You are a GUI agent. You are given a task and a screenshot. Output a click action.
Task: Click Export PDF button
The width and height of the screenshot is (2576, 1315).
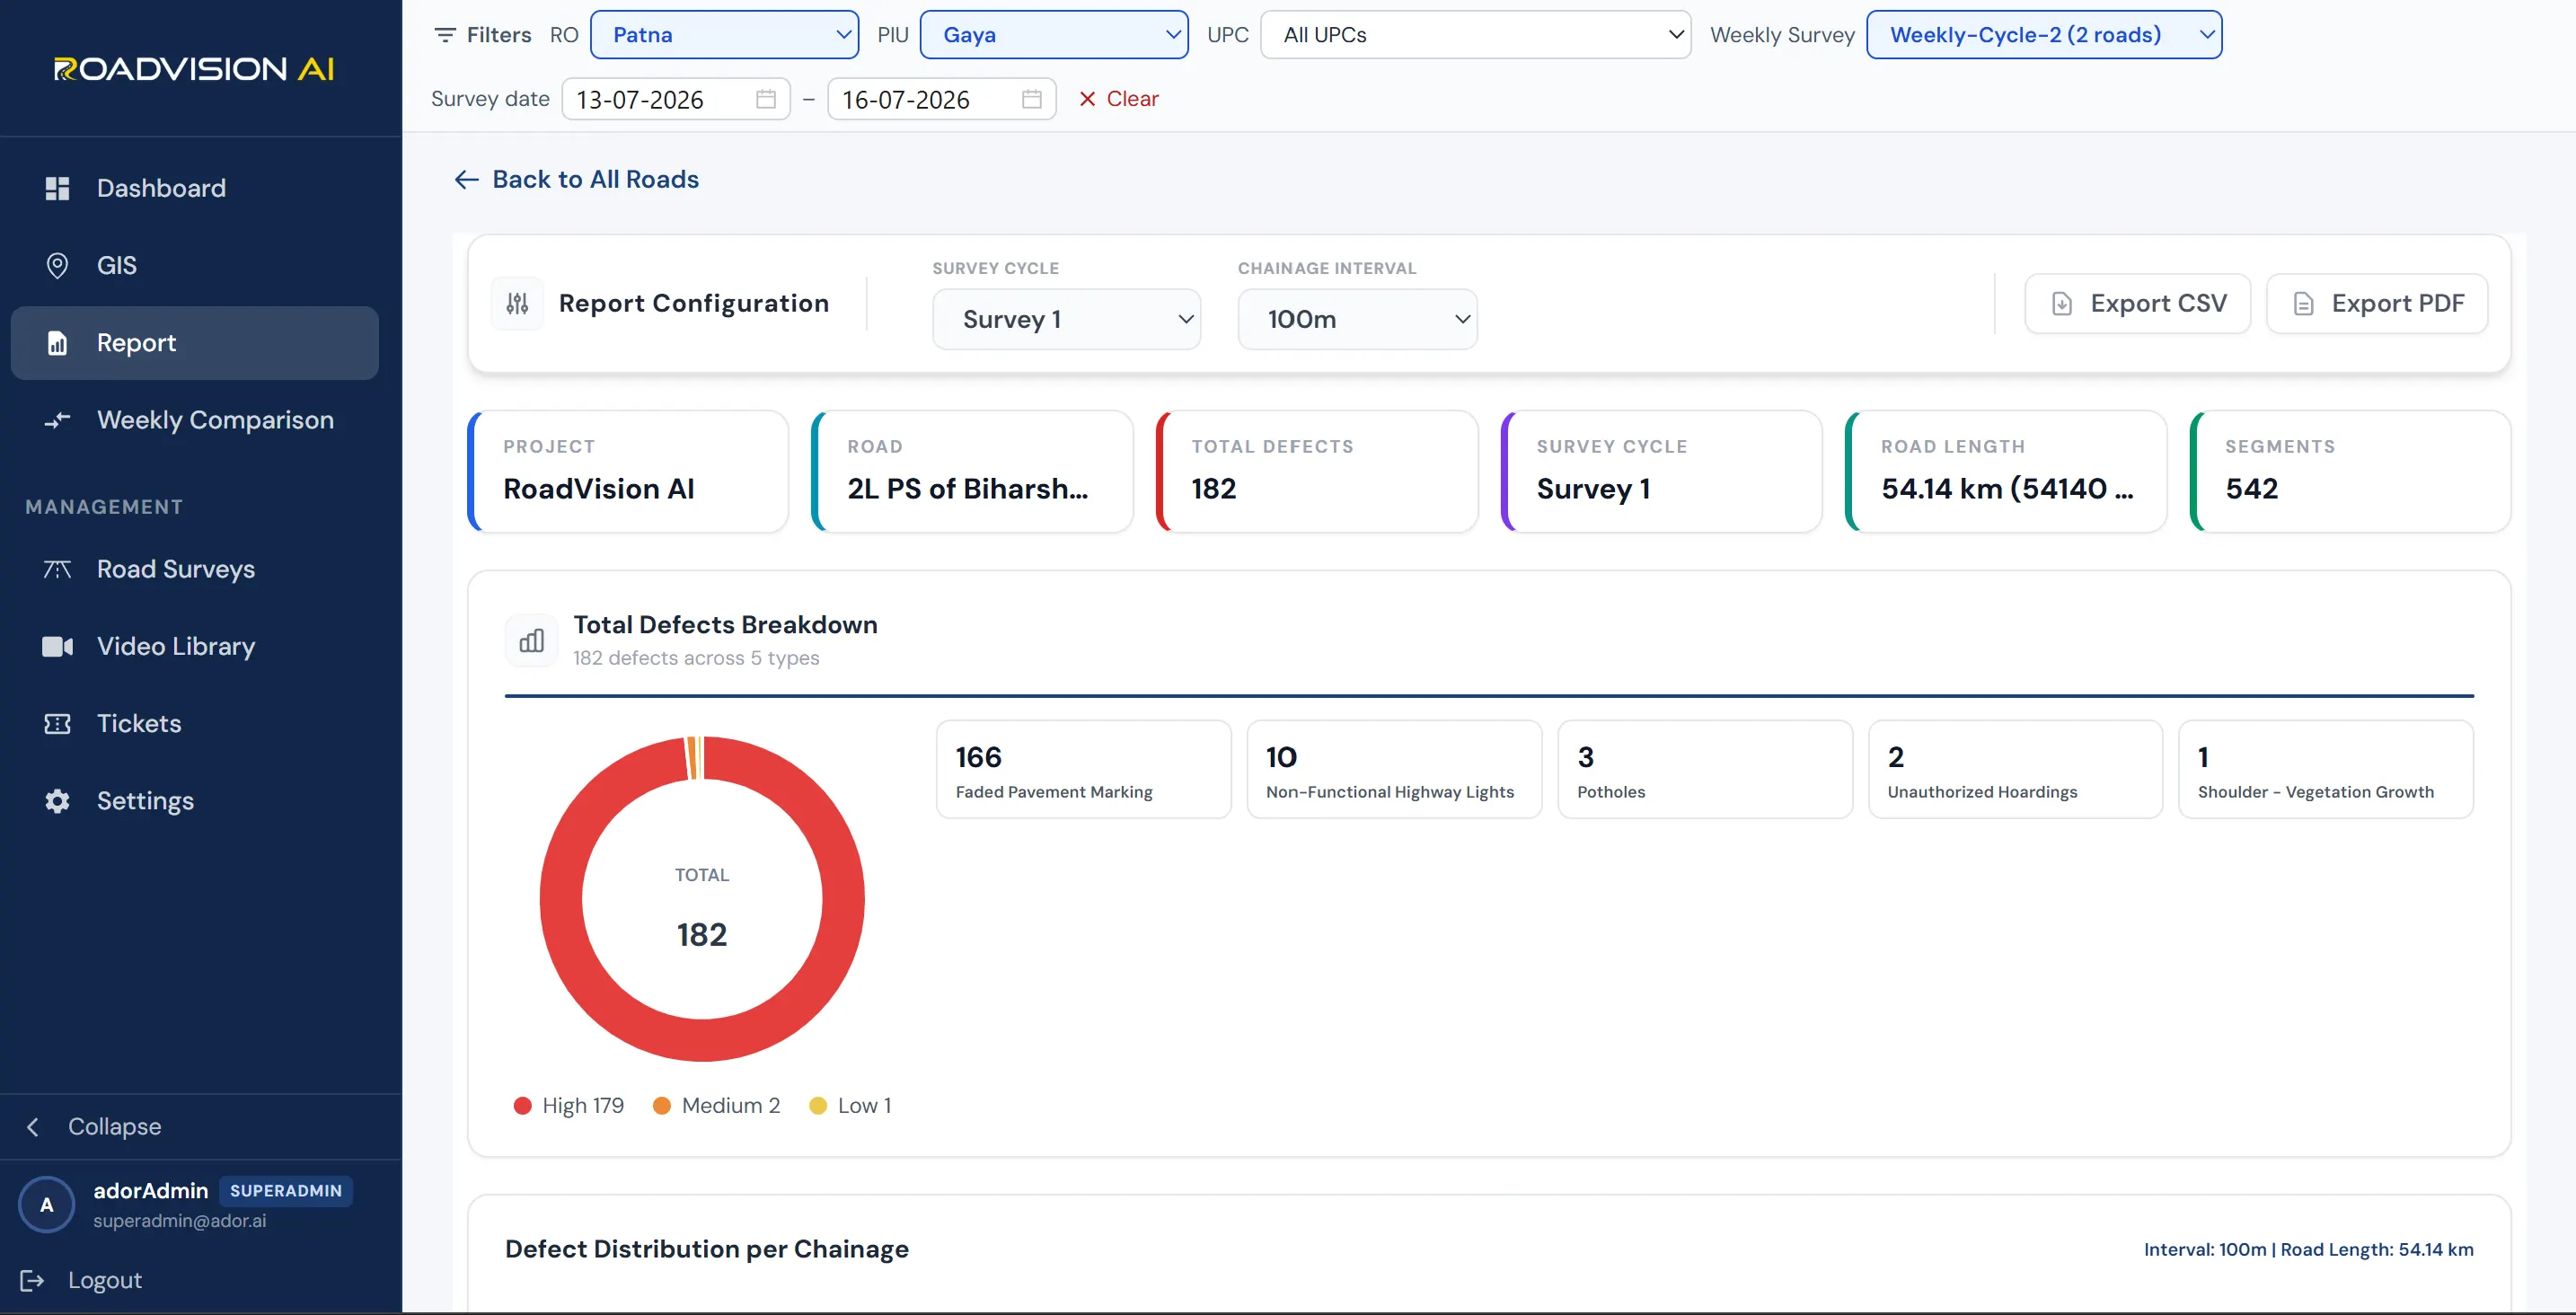click(x=2376, y=303)
